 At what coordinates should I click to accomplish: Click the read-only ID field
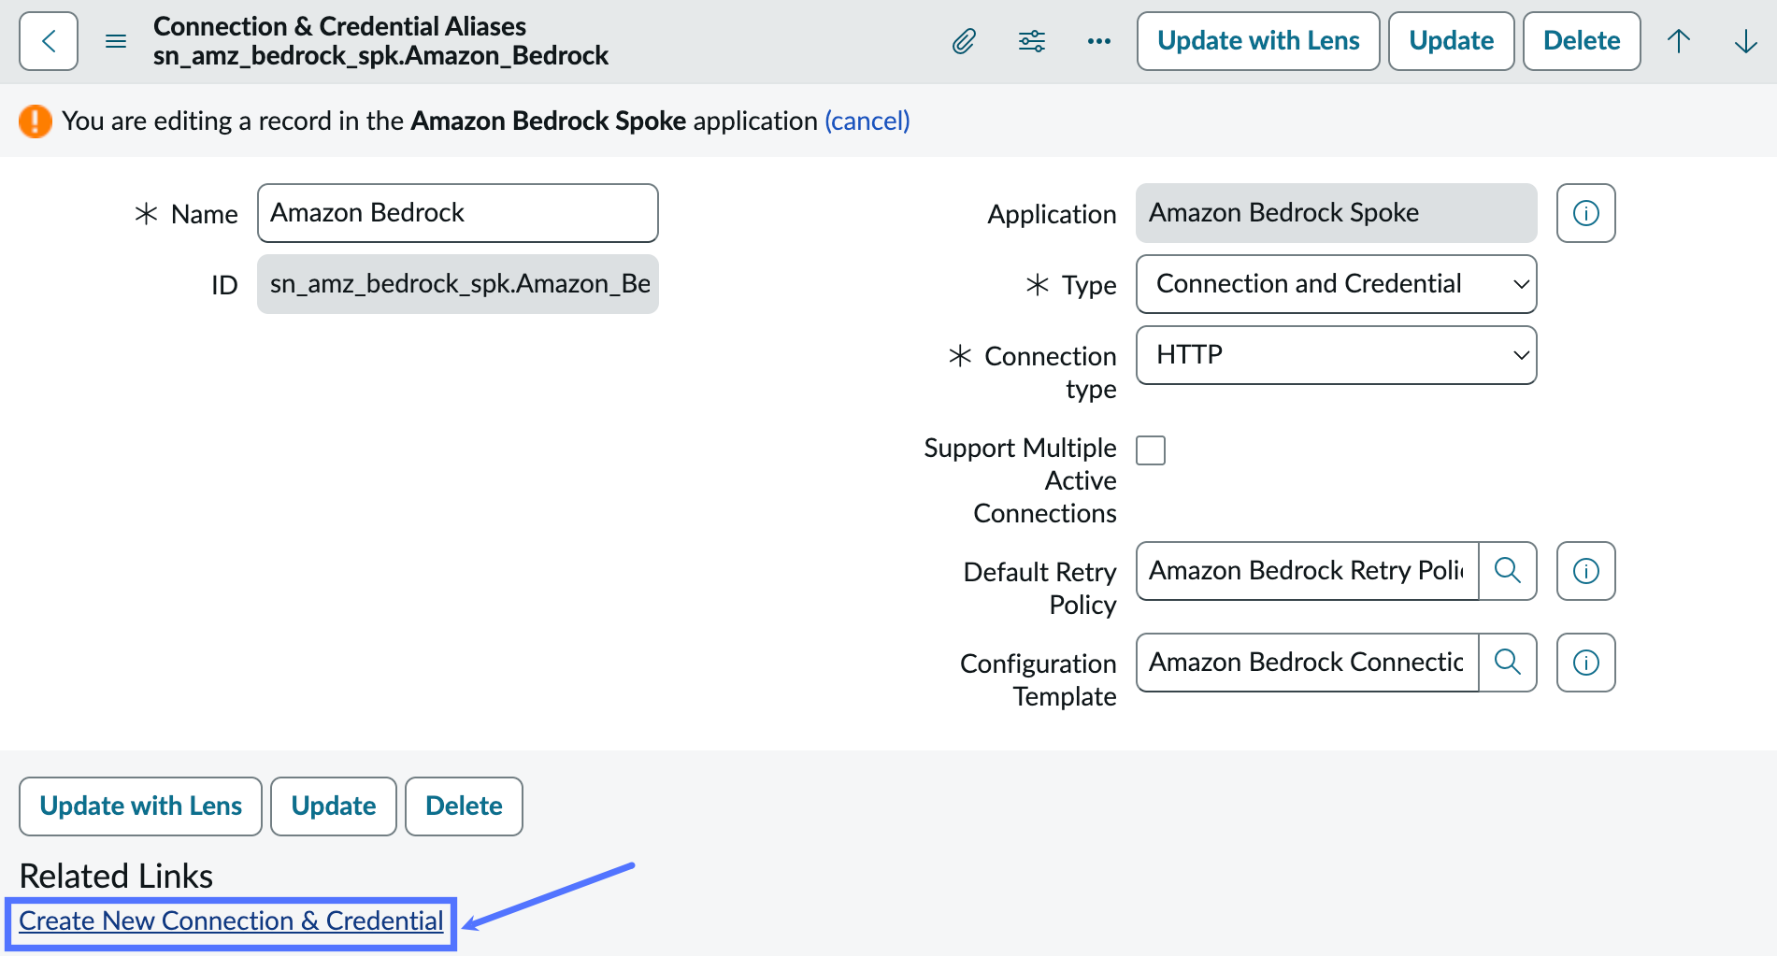tap(458, 284)
